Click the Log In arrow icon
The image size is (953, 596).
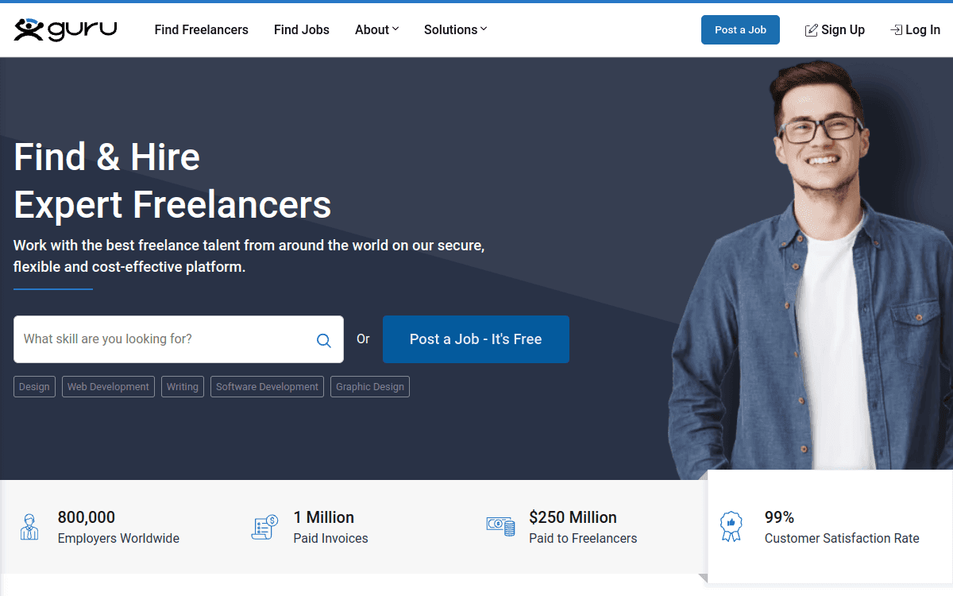point(896,30)
